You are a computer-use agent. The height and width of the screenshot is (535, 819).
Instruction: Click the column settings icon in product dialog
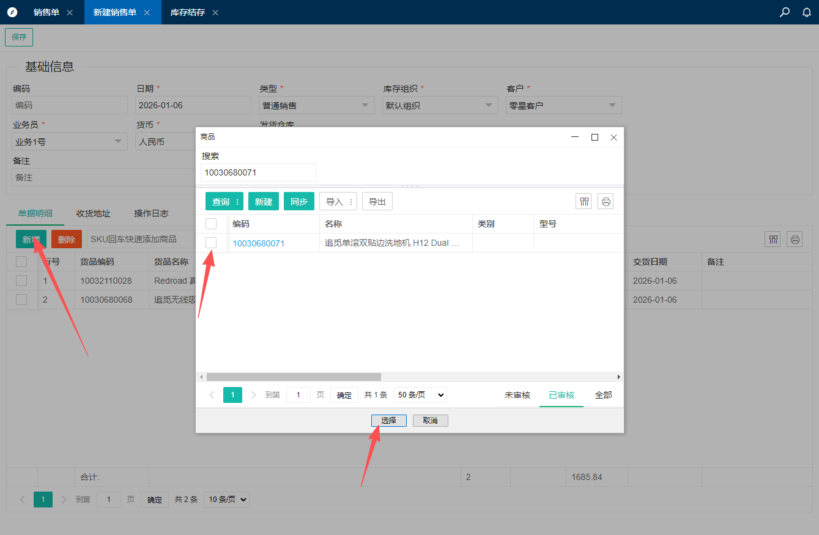tap(584, 201)
